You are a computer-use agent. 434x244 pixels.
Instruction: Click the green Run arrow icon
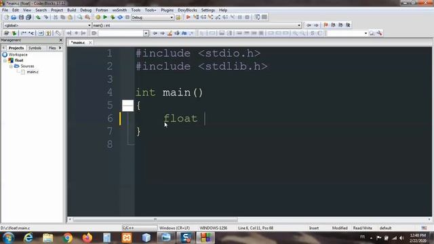pos(105,17)
